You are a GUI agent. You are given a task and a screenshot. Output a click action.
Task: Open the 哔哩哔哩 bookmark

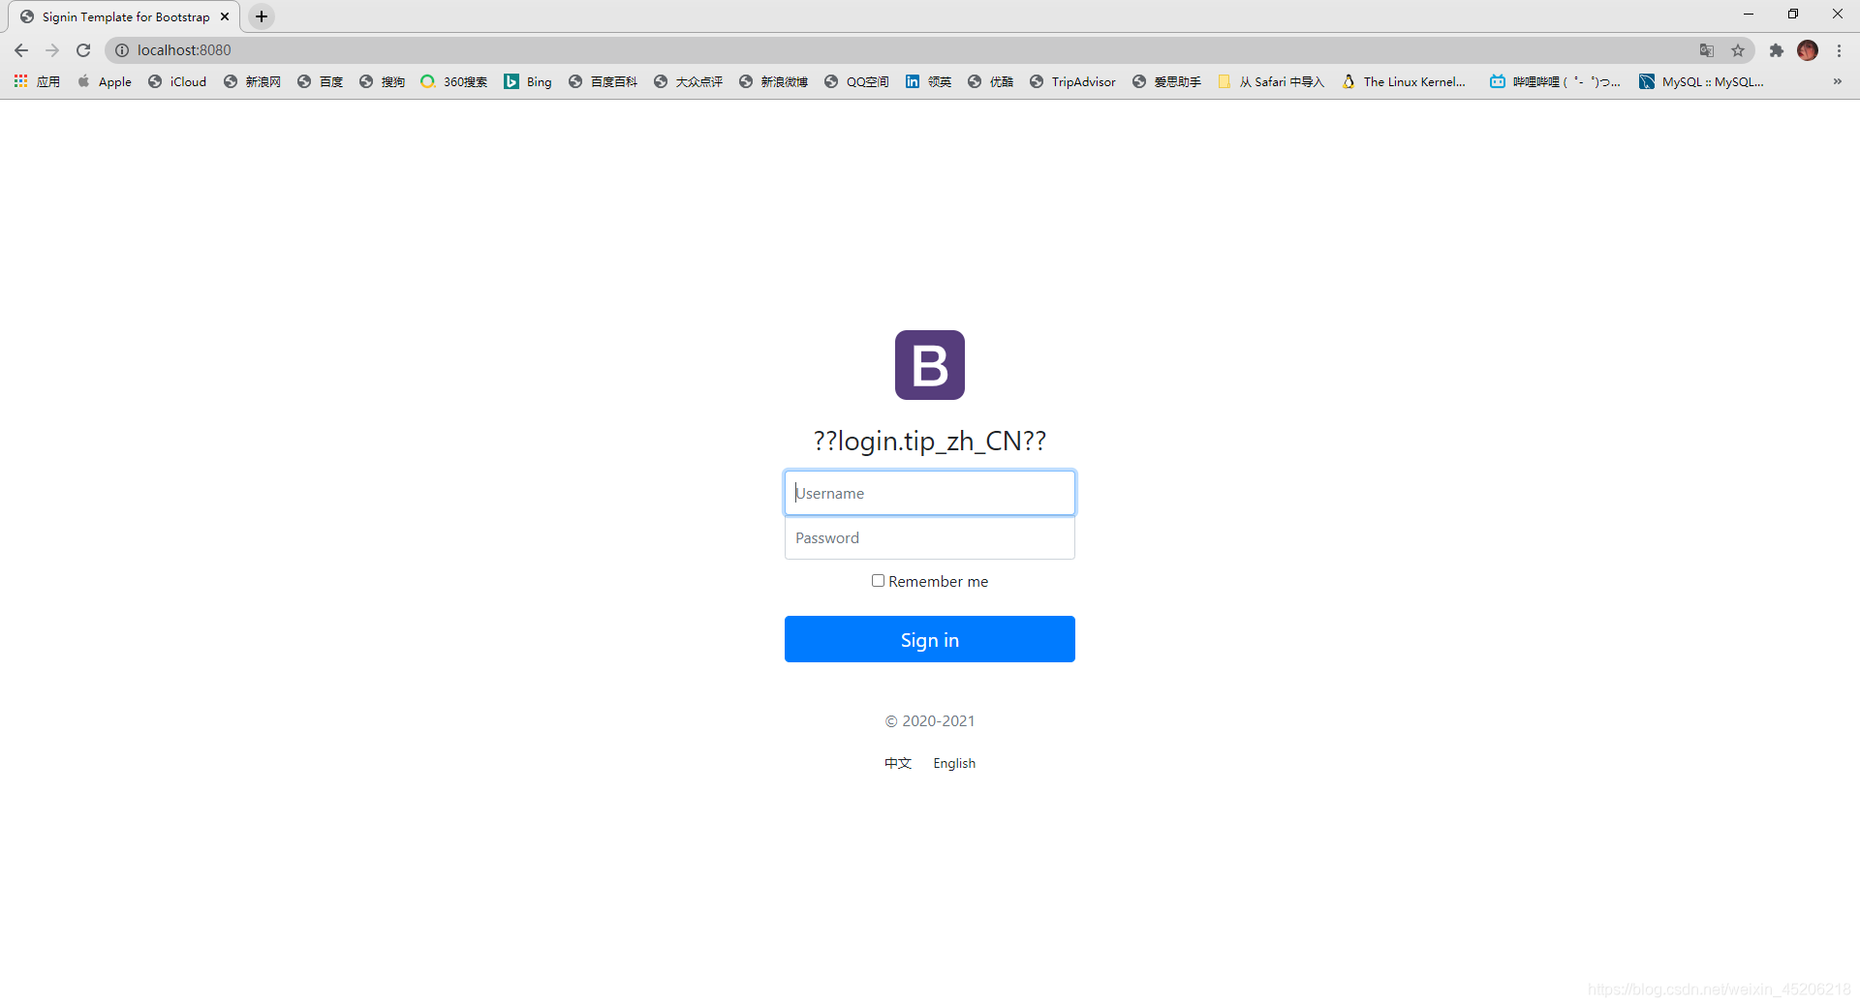pyautogui.click(x=1555, y=81)
